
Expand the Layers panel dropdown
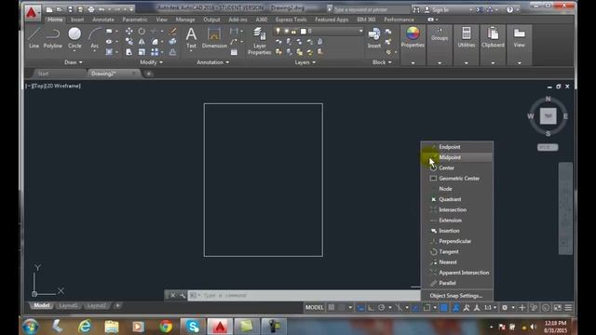pyautogui.click(x=305, y=62)
